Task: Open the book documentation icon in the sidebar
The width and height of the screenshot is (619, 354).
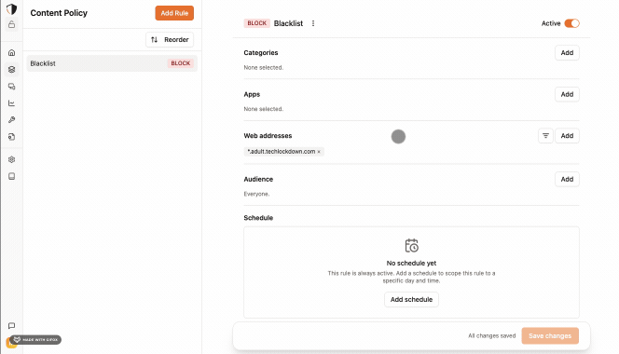Action: 11,176
